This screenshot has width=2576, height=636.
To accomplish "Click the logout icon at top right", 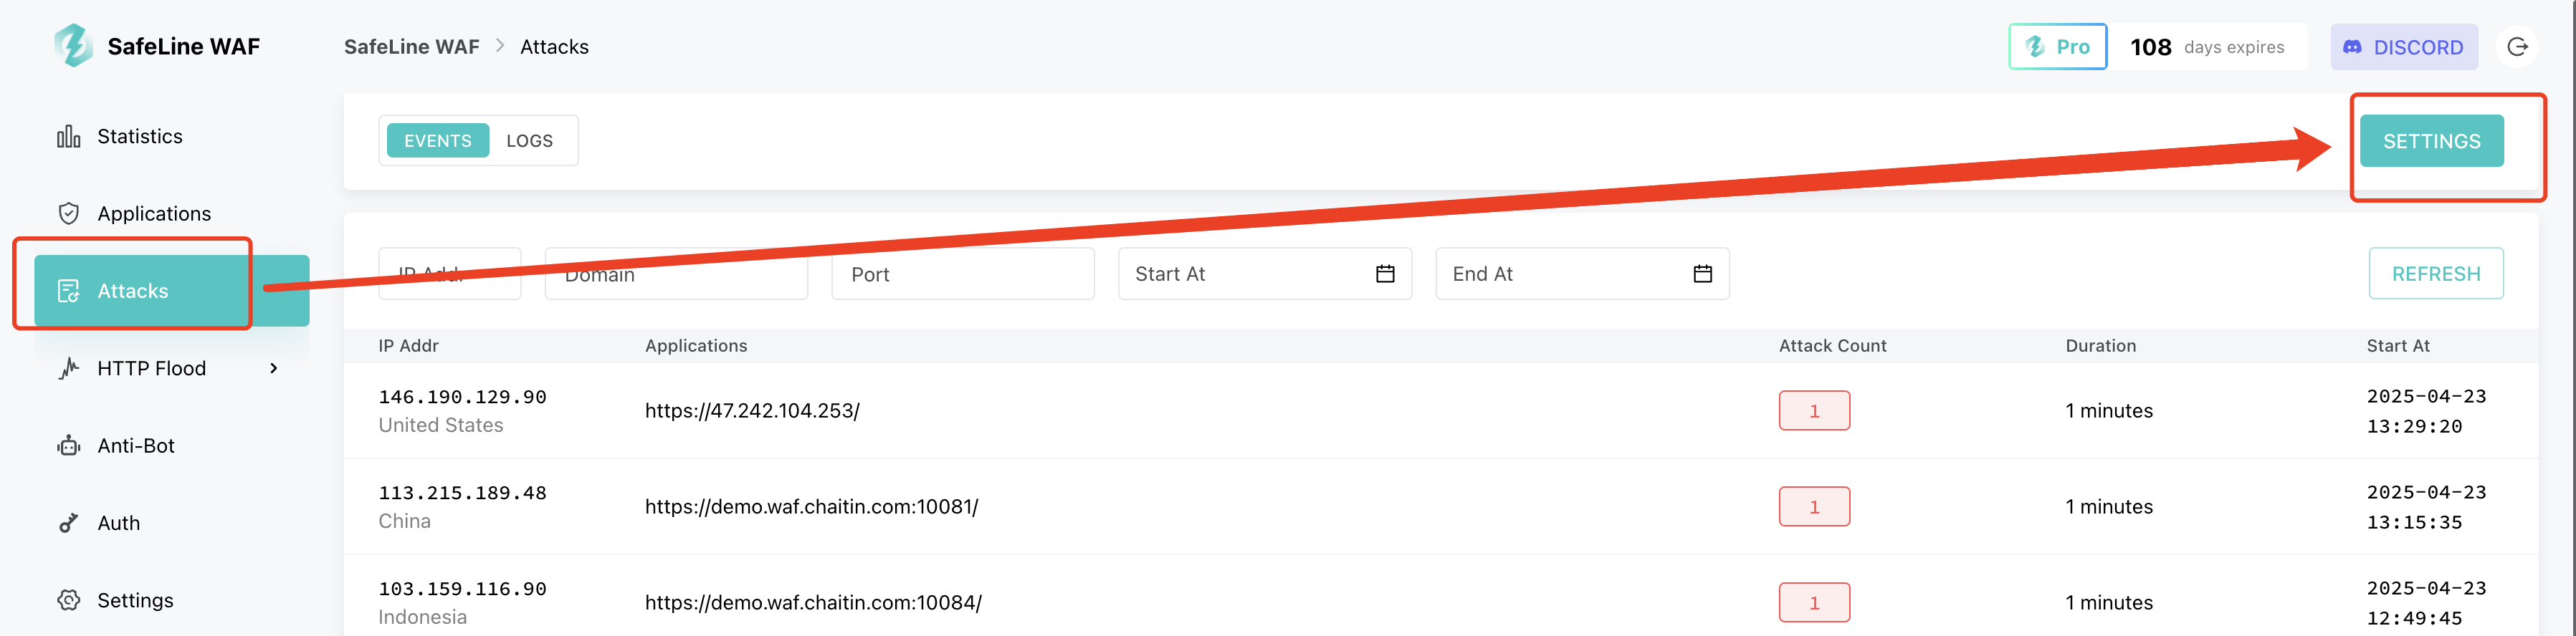I will tap(2517, 47).
